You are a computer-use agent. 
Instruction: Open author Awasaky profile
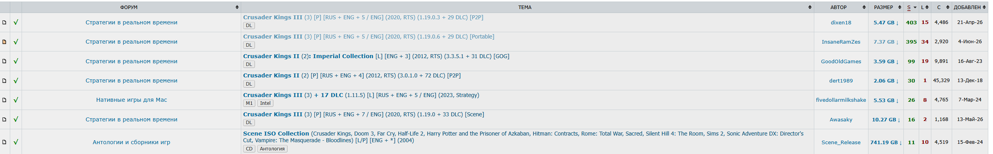click(841, 120)
